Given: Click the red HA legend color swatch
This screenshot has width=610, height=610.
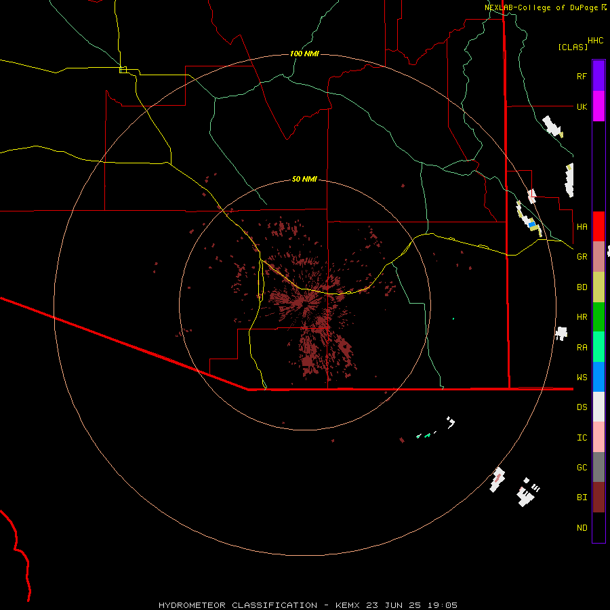Looking at the screenshot, I should coord(598,226).
